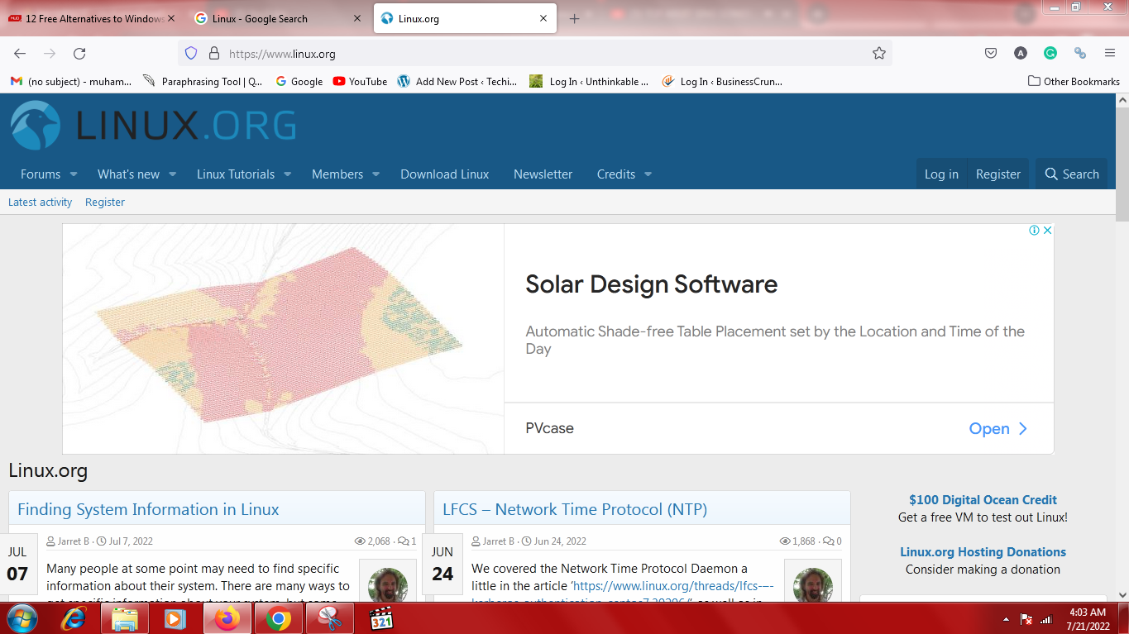Image resolution: width=1129 pixels, height=634 pixels.
Task: Open the Newsletter menu item
Action: pos(543,174)
